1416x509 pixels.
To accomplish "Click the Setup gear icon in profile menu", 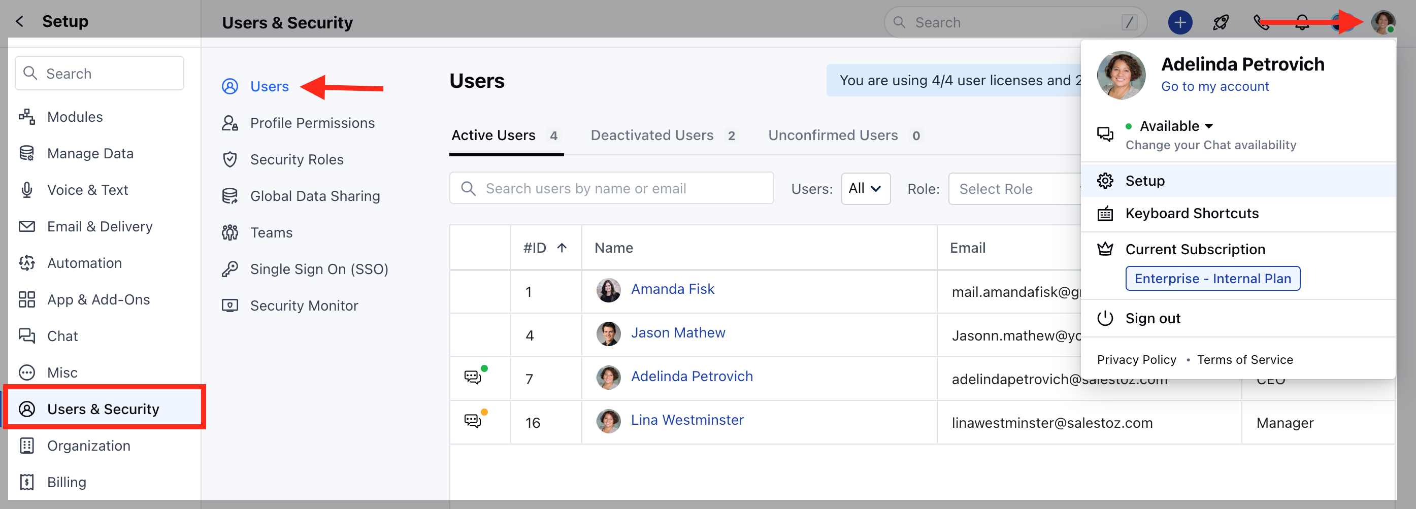I will tap(1105, 180).
